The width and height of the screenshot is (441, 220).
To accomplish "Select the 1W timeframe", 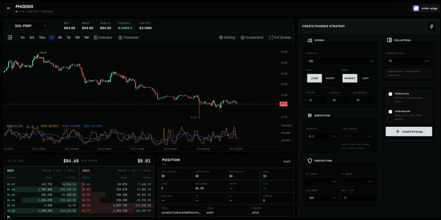I will (77, 37).
